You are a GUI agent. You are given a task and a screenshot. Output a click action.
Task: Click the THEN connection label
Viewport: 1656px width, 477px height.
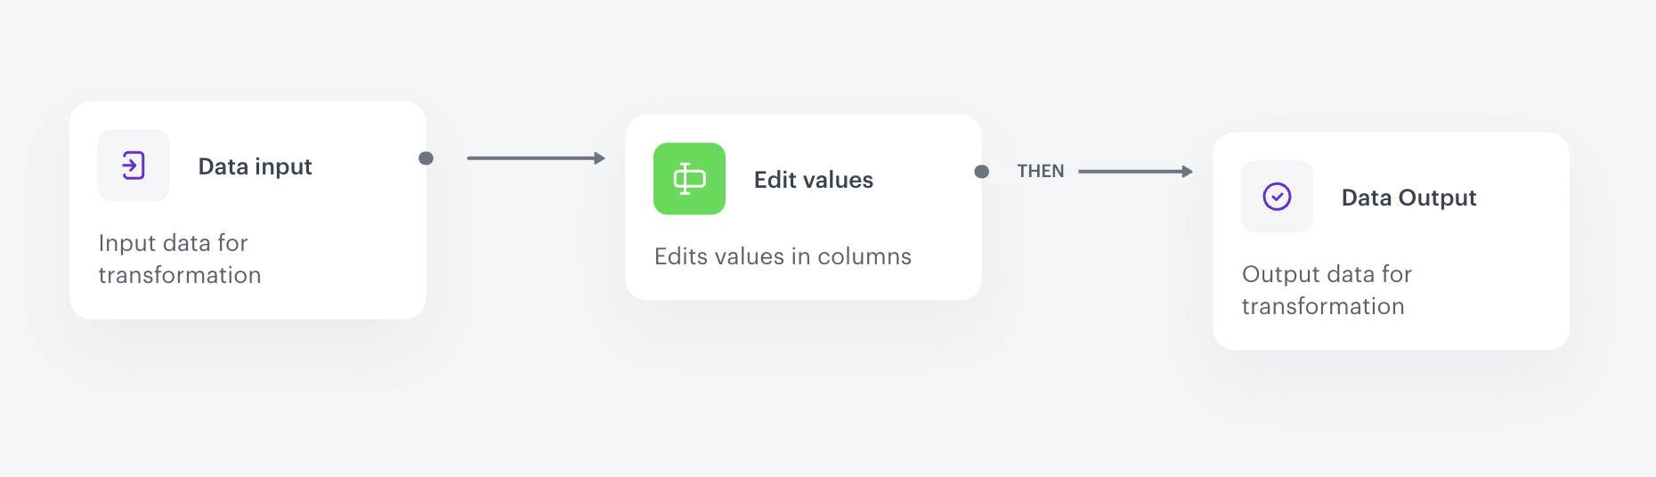pyautogui.click(x=1041, y=171)
